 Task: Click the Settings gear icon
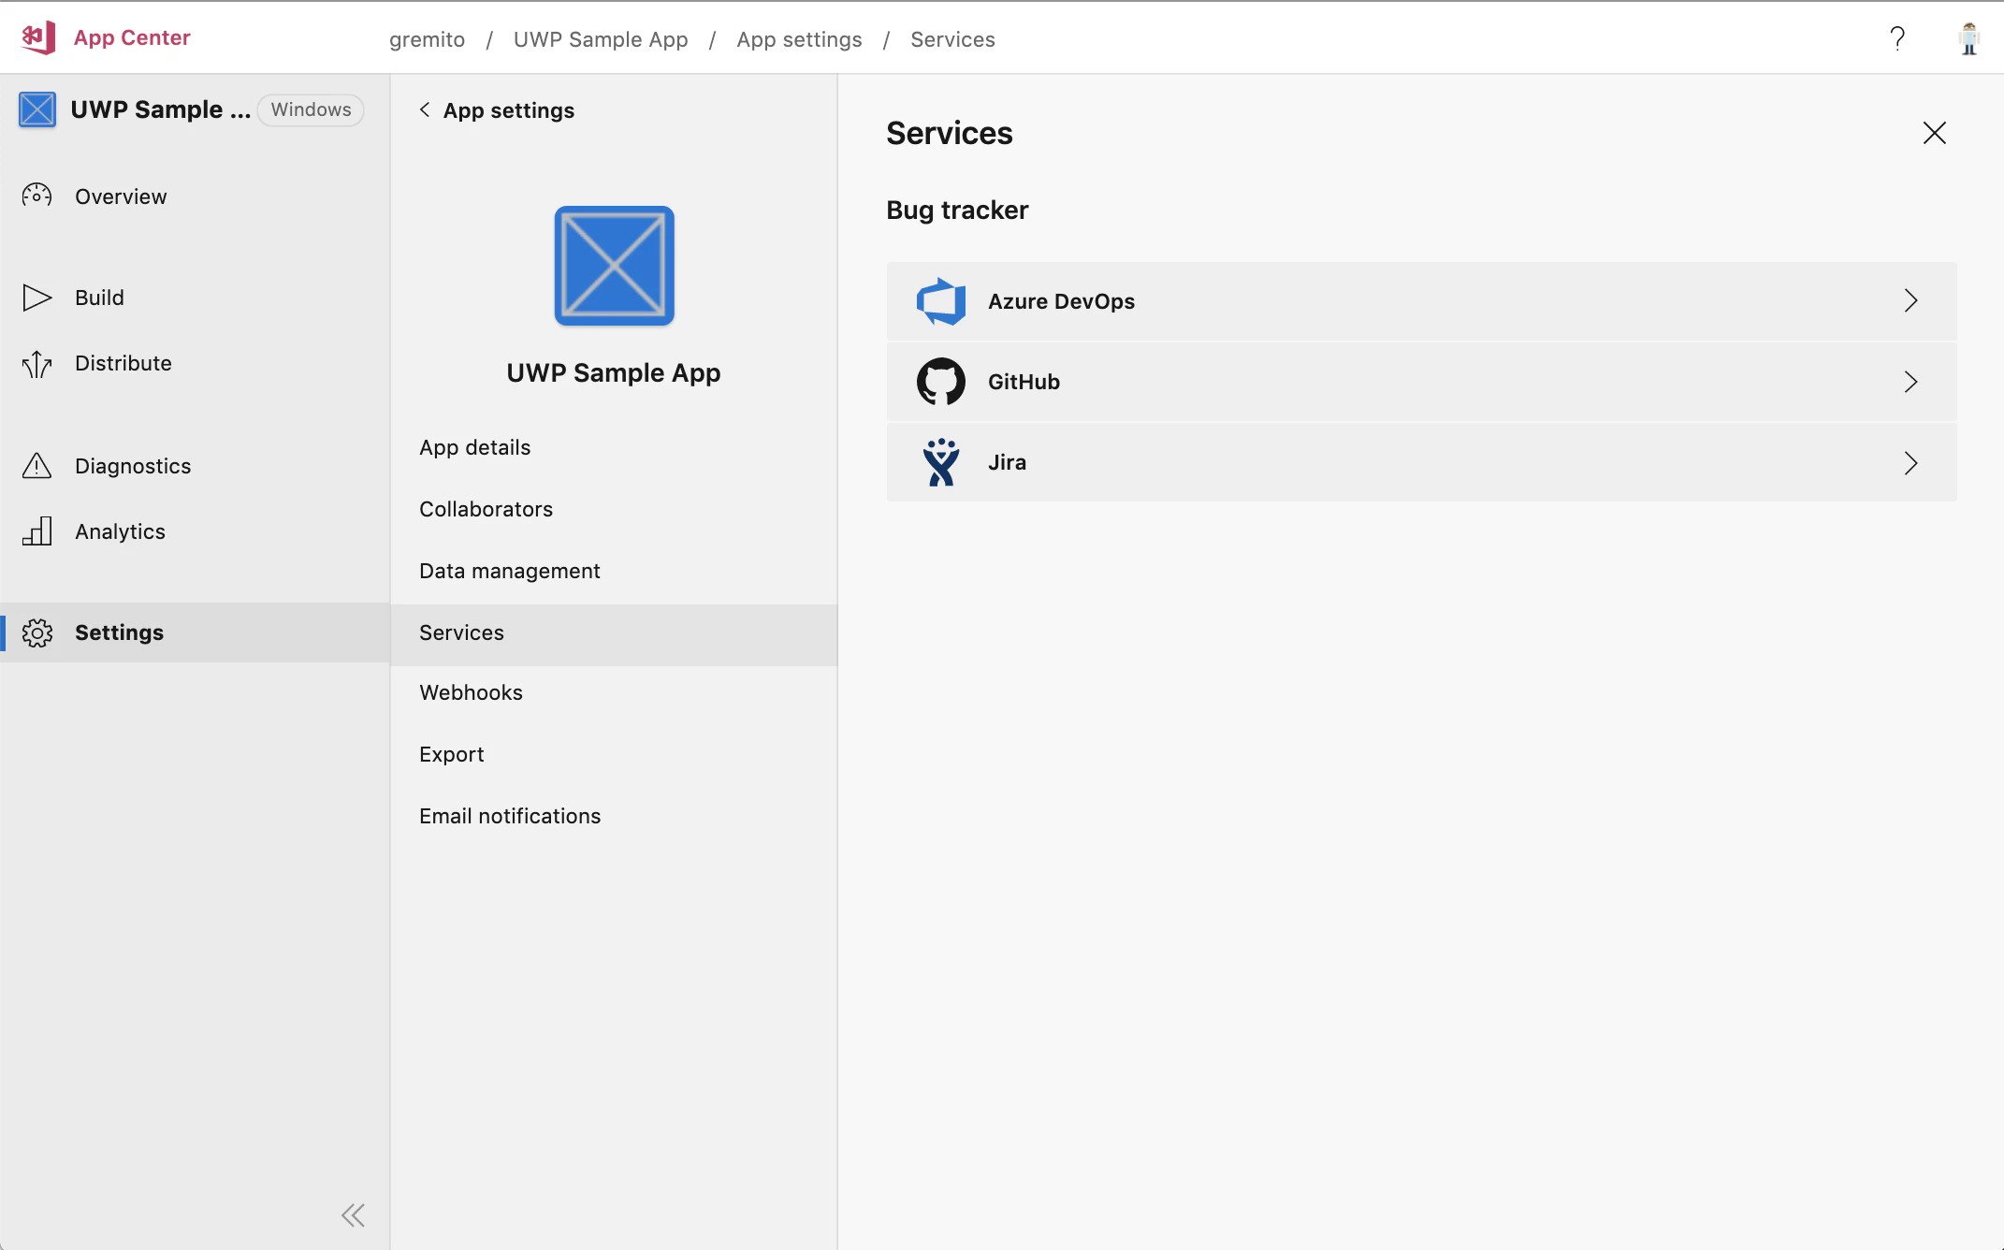36,632
